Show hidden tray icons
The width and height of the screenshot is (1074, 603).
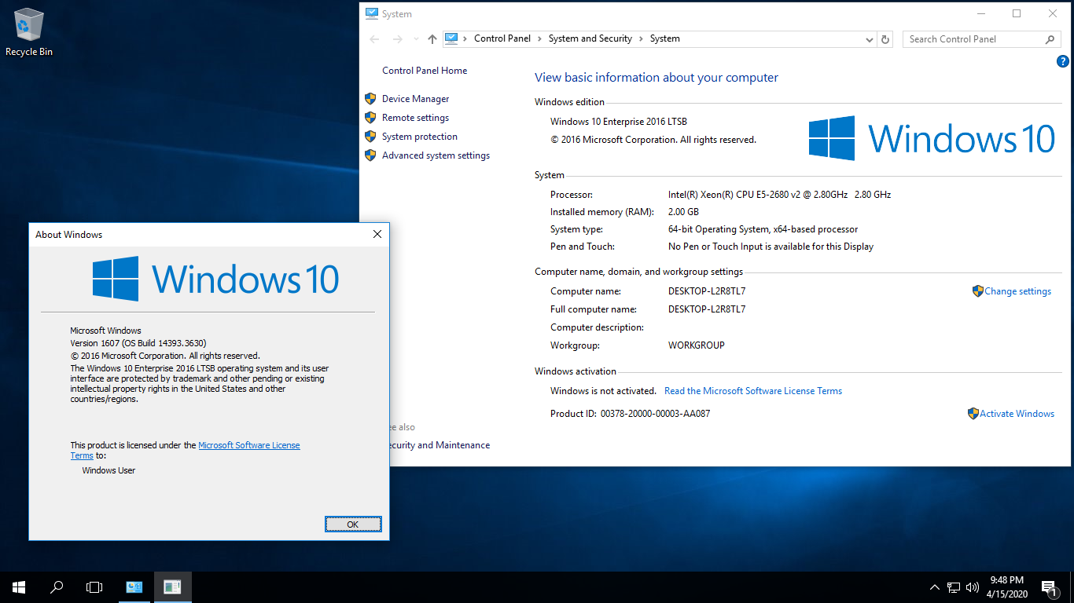[934, 587]
